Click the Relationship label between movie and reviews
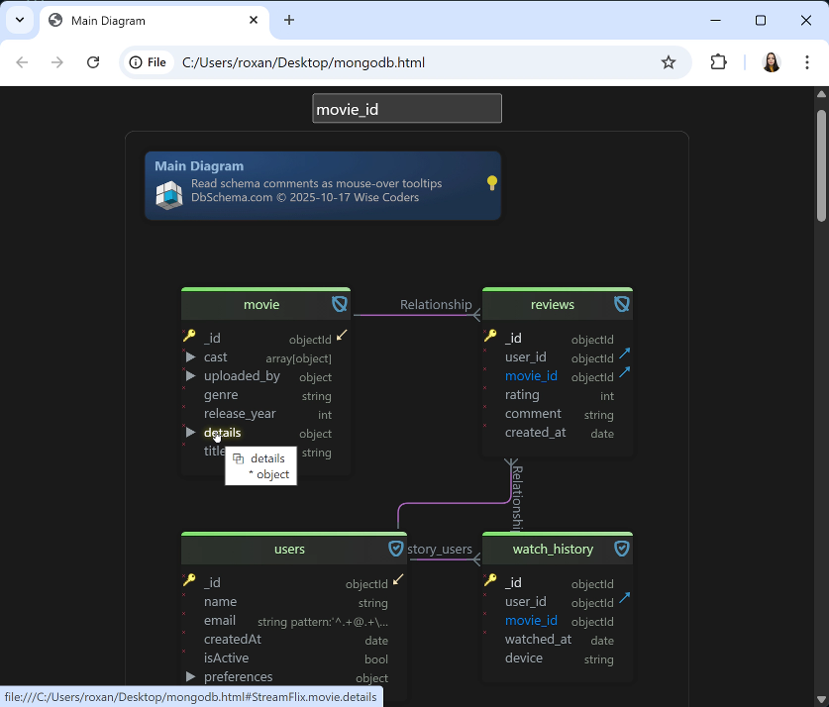This screenshot has height=707, width=829. pos(436,304)
